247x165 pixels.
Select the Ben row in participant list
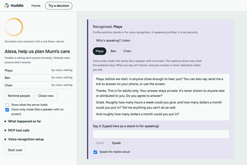[x=38, y=78]
